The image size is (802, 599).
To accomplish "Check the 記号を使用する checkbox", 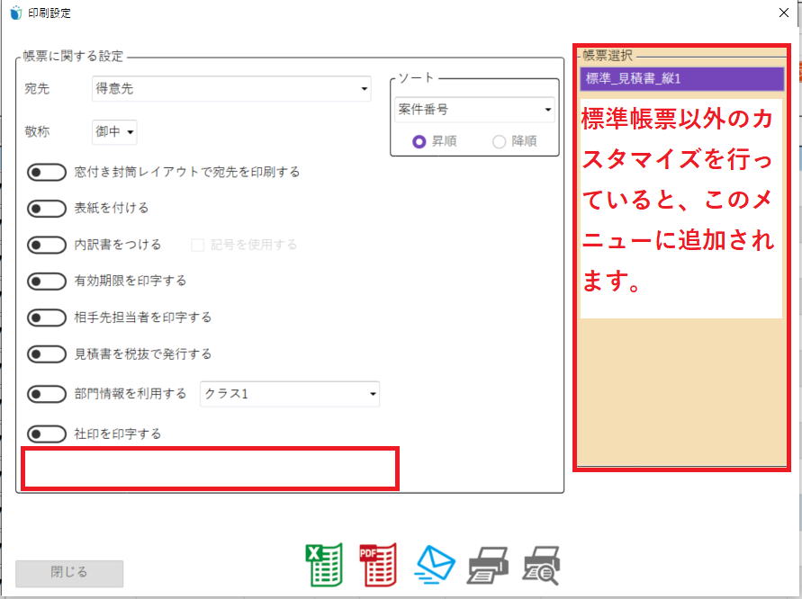I will click(x=197, y=245).
